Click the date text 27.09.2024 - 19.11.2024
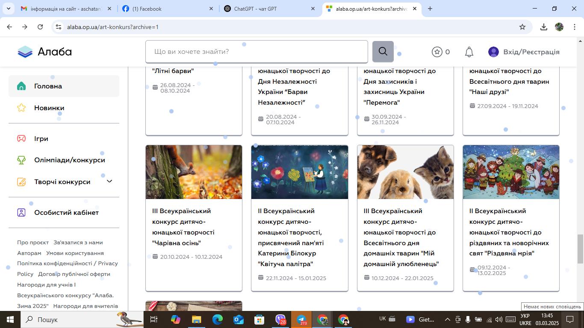 (507, 106)
